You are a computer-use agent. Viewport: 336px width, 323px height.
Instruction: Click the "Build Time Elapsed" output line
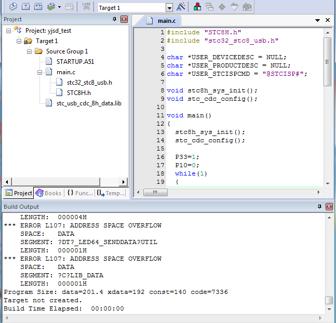pyautogui.click(x=64, y=308)
